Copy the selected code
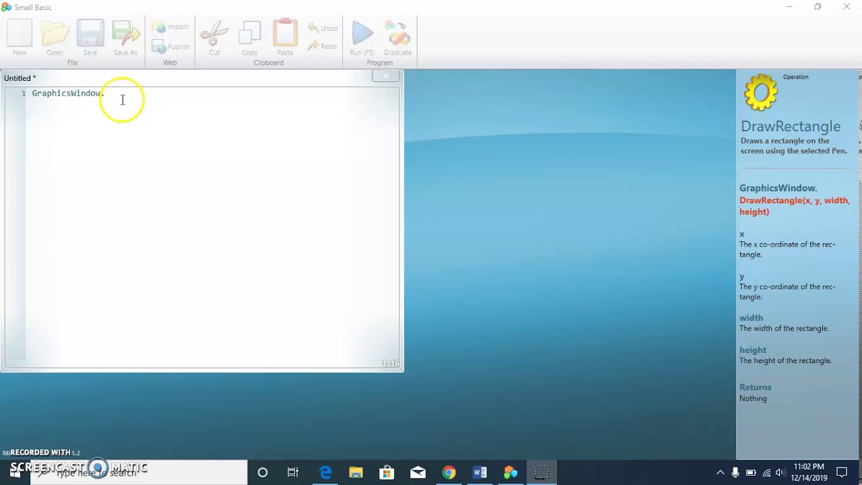The height and width of the screenshot is (485, 862). tap(250, 38)
